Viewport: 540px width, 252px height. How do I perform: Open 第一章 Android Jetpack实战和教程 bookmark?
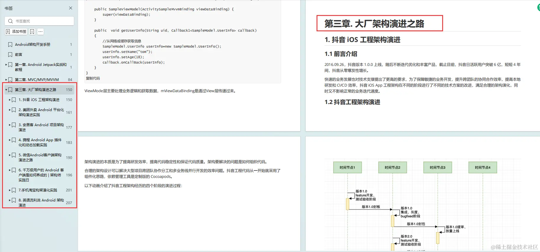pos(41,67)
